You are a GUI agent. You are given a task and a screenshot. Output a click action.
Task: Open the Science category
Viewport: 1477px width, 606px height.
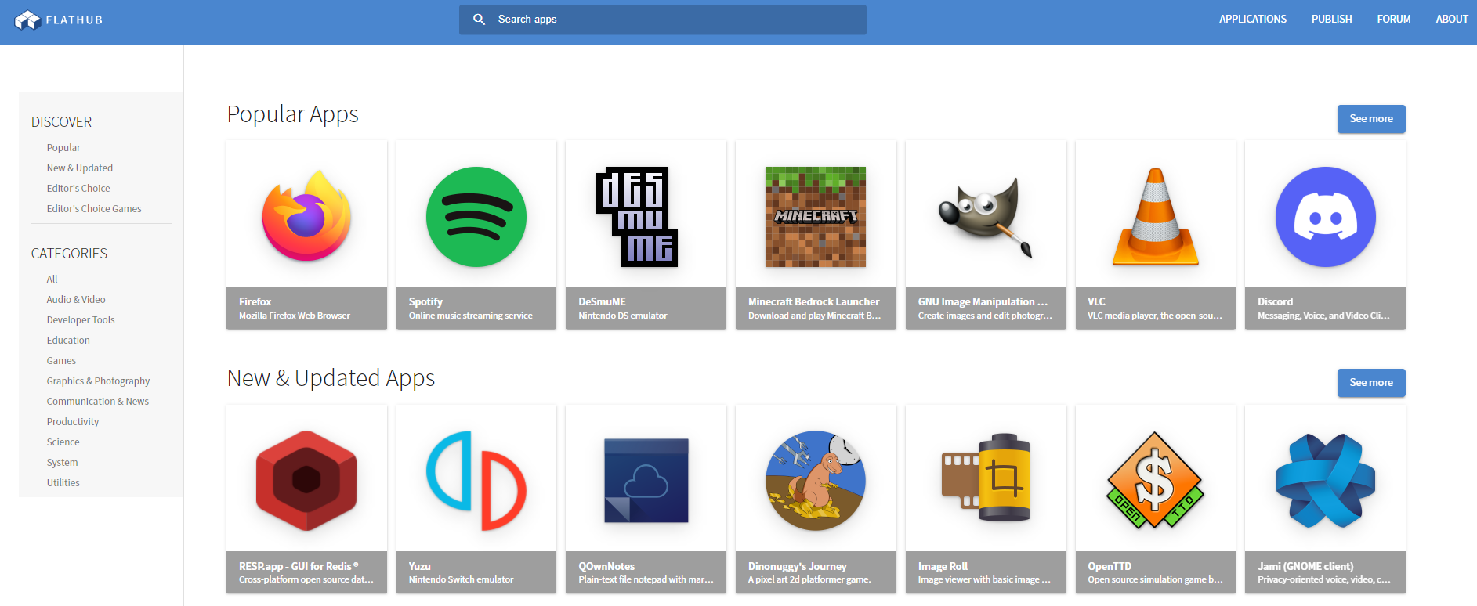pyautogui.click(x=63, y=442)
